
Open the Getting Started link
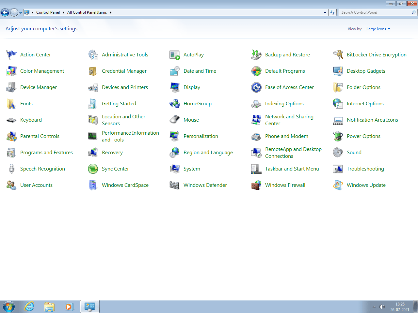coord(119,104)
